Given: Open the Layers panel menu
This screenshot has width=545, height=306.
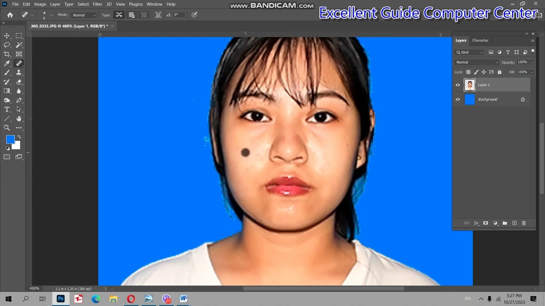Looking at the screenshot, I should tap(533, 40).
